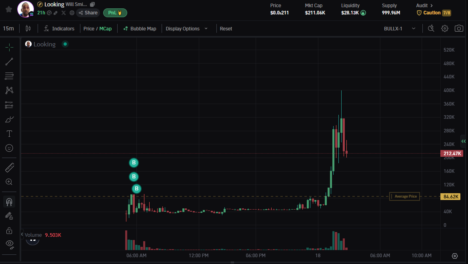Select the brush drawing tool

click(x=9, y=119)
